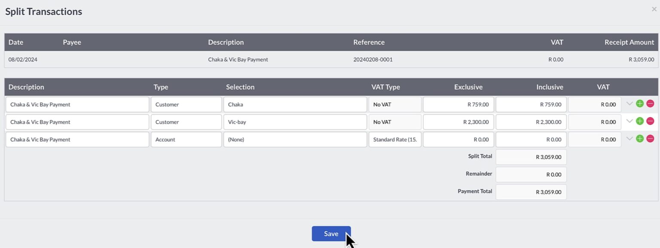Expand the chevron on the Chaka row
This screenshot has width=660, height=248.
629,103
